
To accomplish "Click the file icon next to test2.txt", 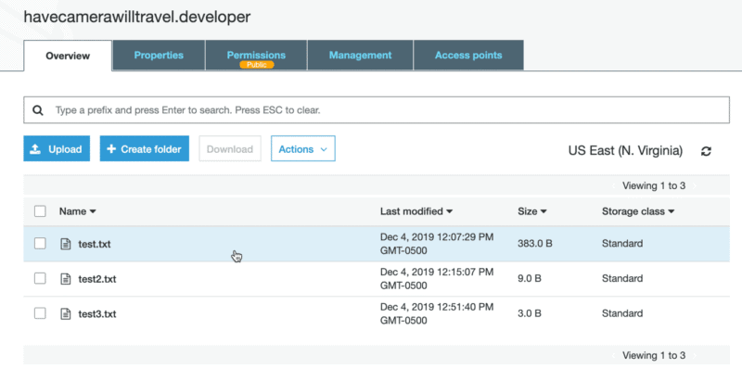I will [x=66, y=279].
